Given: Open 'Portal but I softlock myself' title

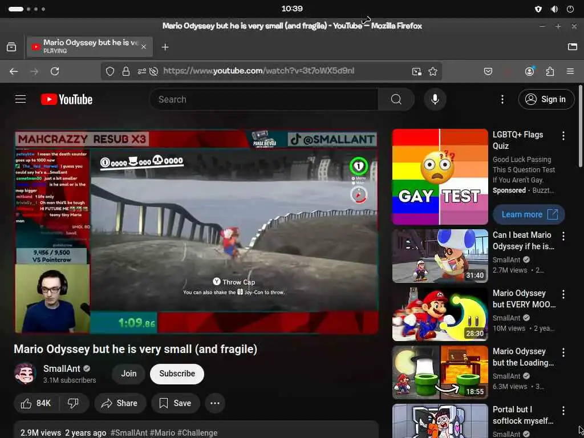Looking at the screenshot, I should [x=523, y=415].
